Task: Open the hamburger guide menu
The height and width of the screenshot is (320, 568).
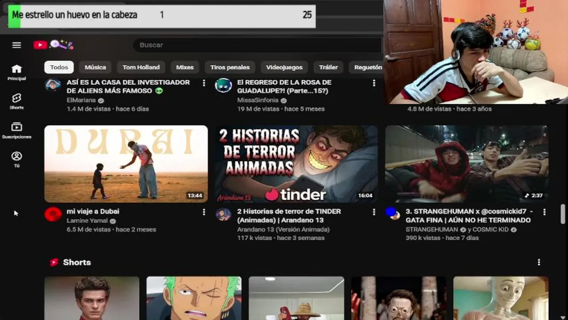Action: (16, 45)
